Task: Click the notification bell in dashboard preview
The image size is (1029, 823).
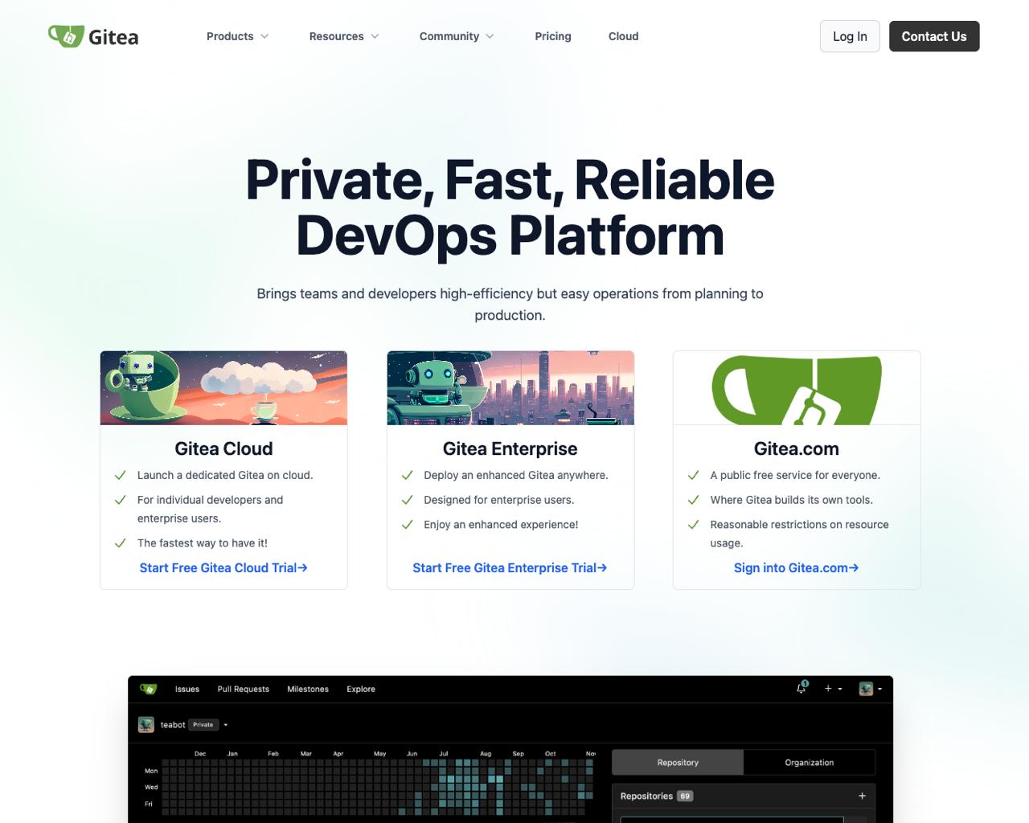Action: click(801, 688)
